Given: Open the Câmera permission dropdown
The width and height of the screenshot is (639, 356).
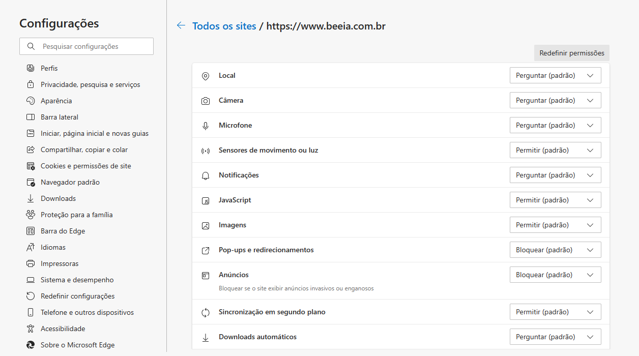Looking at the screenshot, I should tap(556, 100).
